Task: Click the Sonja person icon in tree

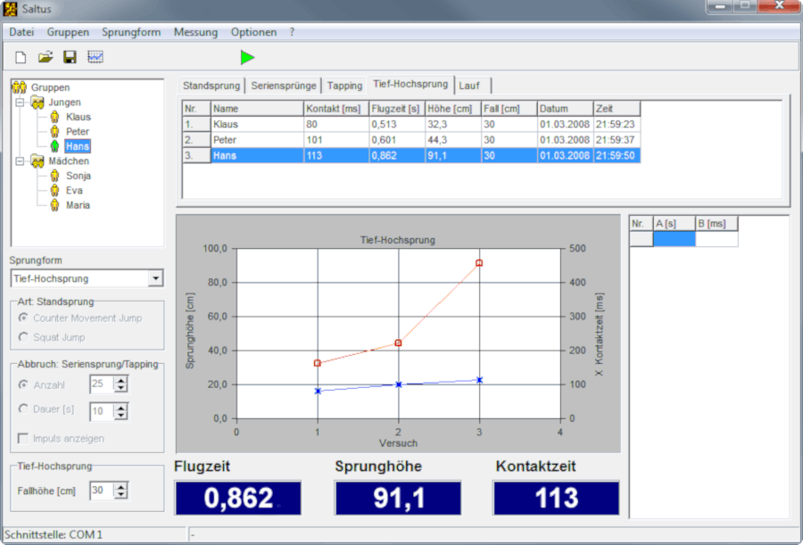Action: tap(54, 176)
